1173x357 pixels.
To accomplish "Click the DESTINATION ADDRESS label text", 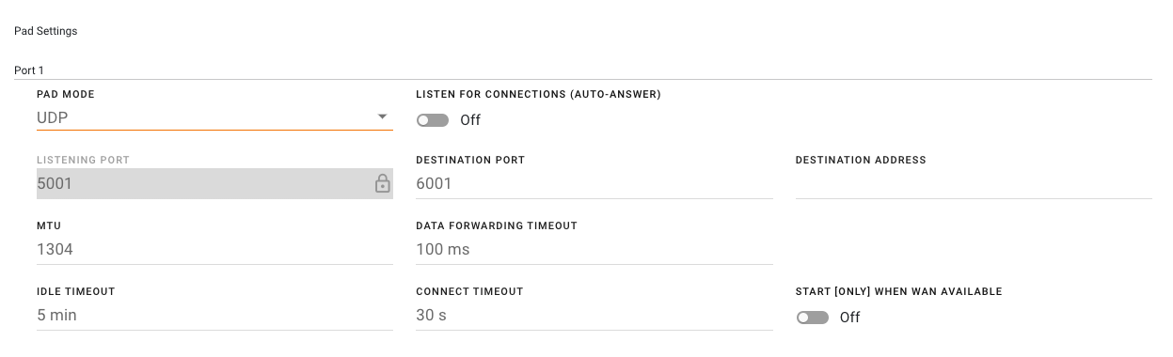I will tap(861, 161).
